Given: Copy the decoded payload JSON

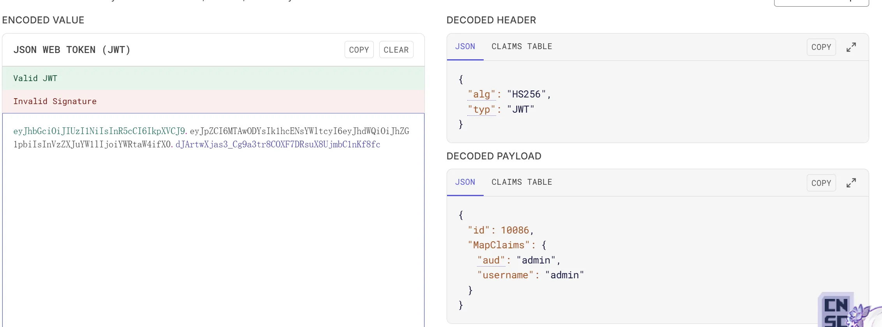Looking at the screenshot, I should tap(821, 183).
